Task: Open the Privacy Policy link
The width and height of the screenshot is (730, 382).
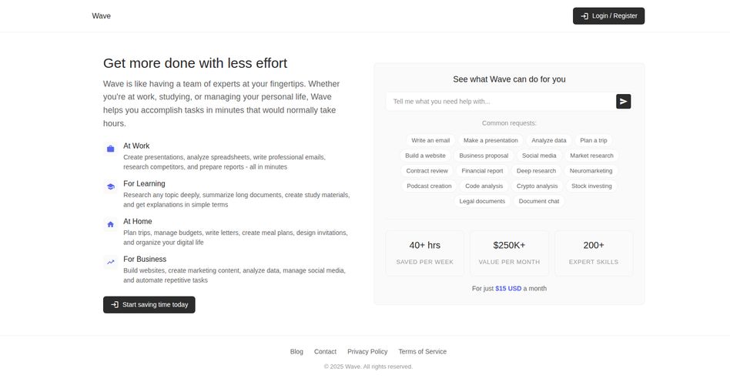Action: click(367, 352)
